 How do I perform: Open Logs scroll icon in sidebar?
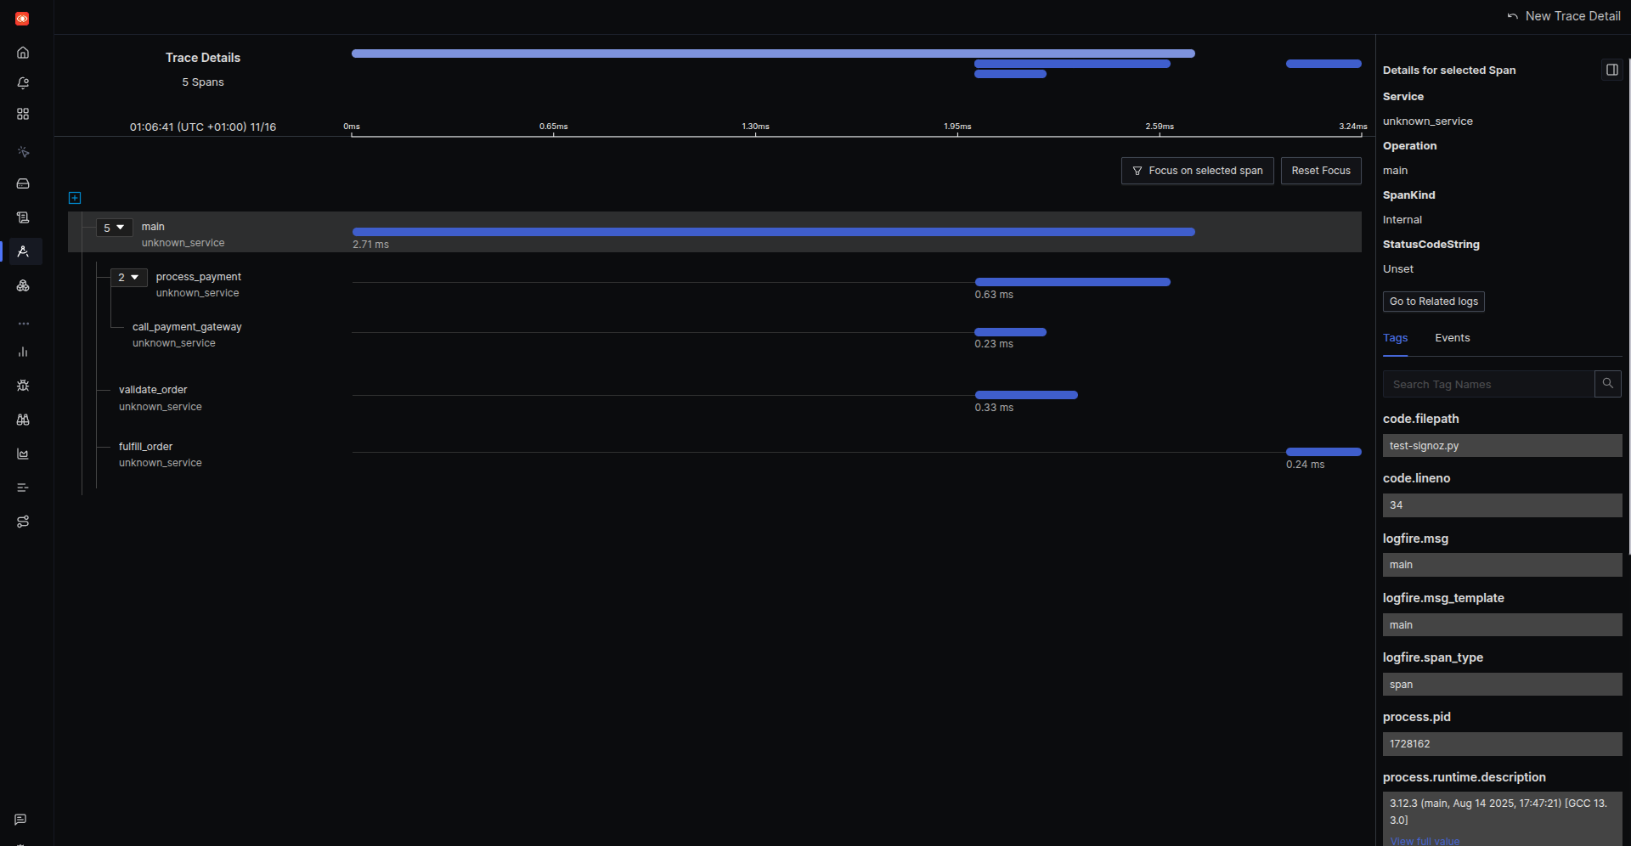pyautogui.click(x=23, y=217)
